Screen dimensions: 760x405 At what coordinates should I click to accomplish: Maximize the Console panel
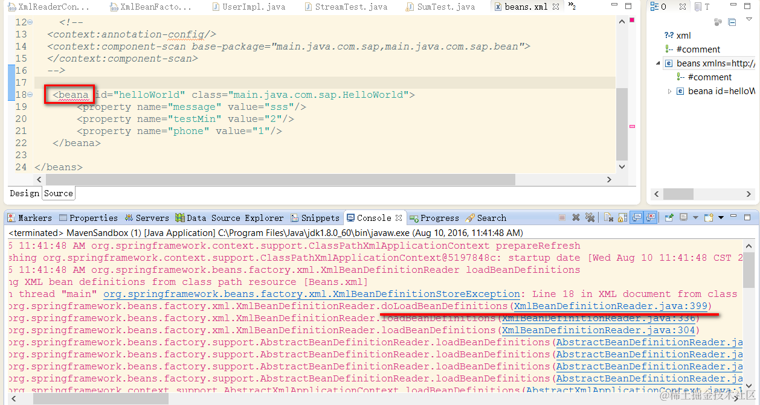tap(747, 218)
